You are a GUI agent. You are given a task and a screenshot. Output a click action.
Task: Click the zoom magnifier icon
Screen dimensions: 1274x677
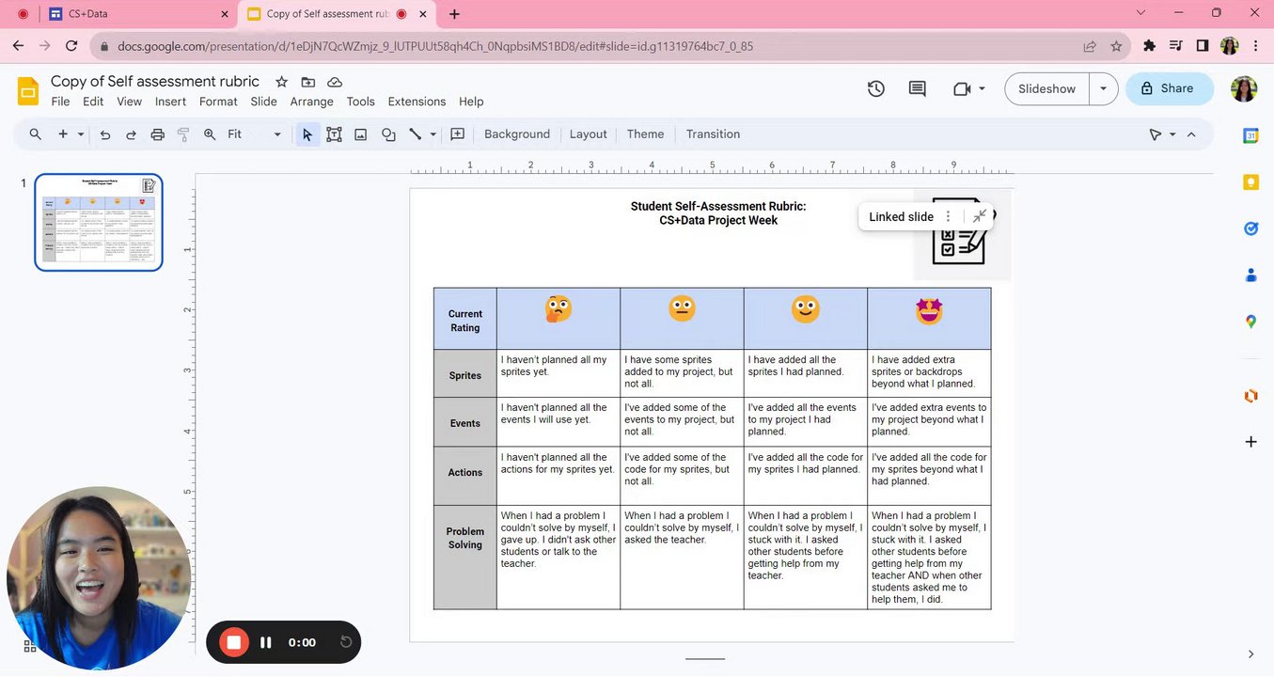point(210,134)
